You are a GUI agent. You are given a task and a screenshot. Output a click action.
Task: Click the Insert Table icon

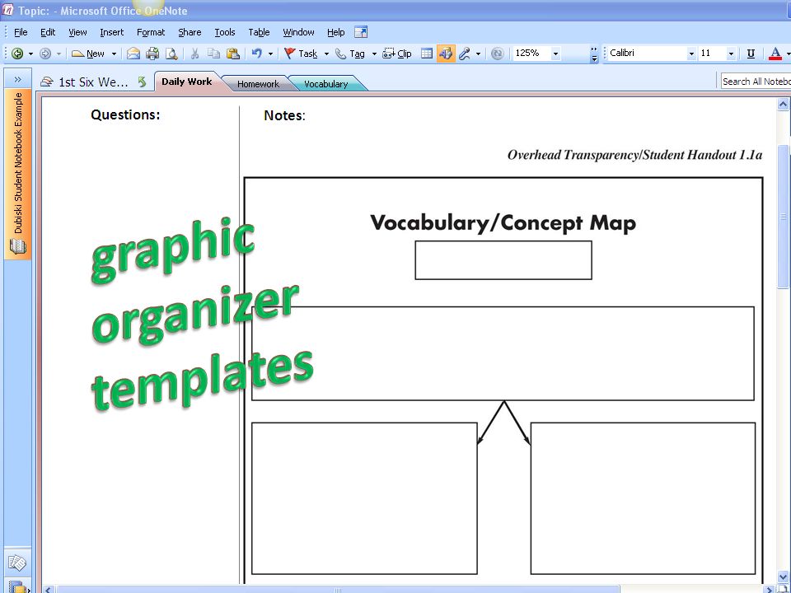pos(427,54)
